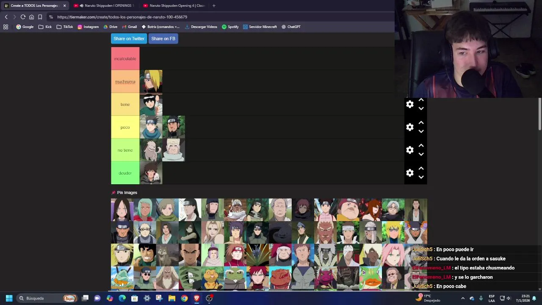Open the Windows Start menu
The image size is (542, 305).
point(9,298)
